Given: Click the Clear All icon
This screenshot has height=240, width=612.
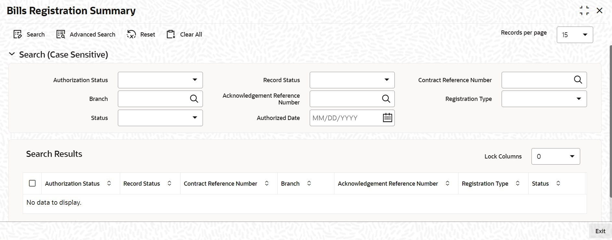Looking at the screenshot, I should (171, 34).
